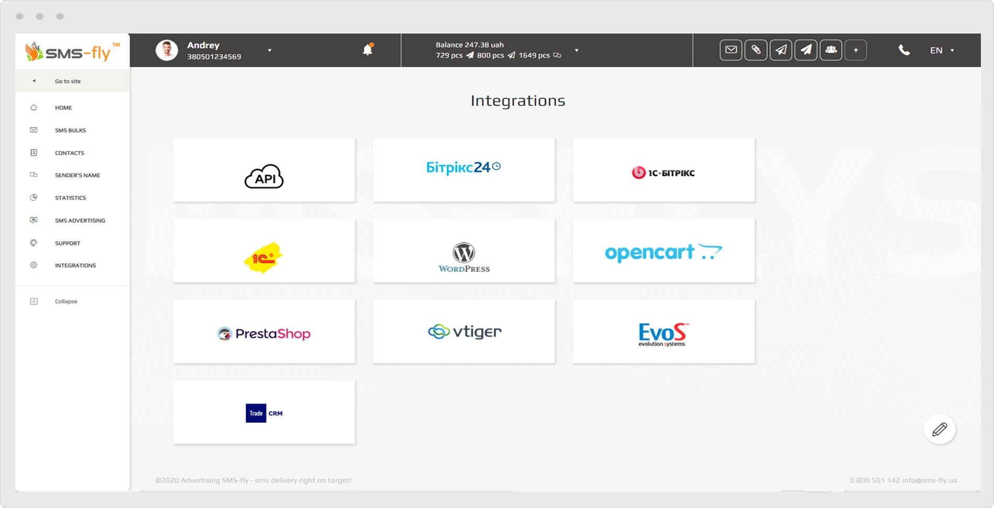This screenshot has width=994, height=508.
Task: Click the solid paper plane icon button
Action: [806, 50]
